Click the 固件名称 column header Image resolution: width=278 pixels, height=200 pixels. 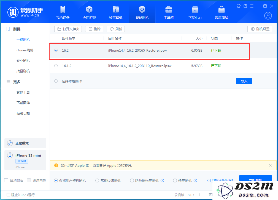115,38
